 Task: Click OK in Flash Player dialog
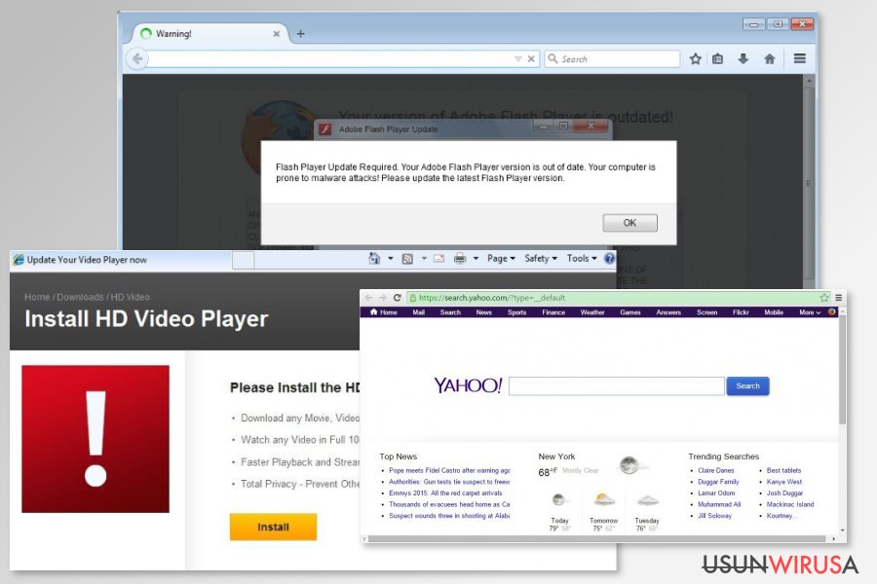pyautogui.click(x=629, y=223)
